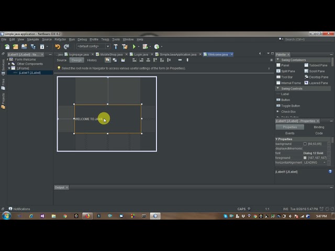Open the File menu
This screenshot has width=335, height=251.
(4, 40)
